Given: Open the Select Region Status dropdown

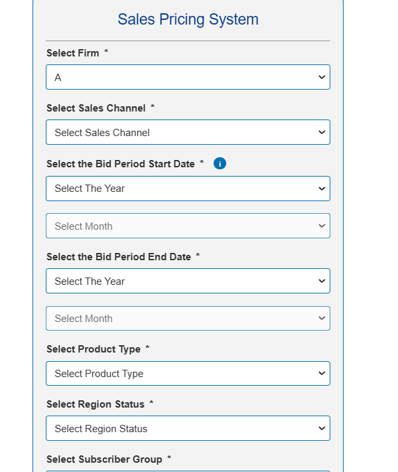Looking at the screenshot, I should (188, 428).
